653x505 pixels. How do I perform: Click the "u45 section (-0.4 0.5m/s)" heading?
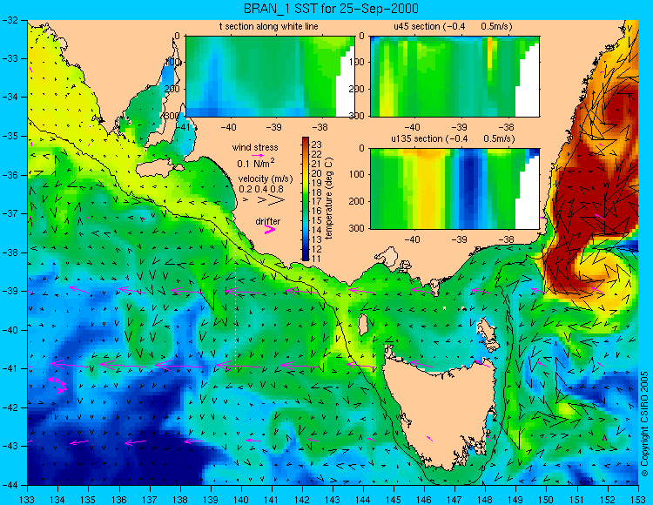tap(453, 27)
